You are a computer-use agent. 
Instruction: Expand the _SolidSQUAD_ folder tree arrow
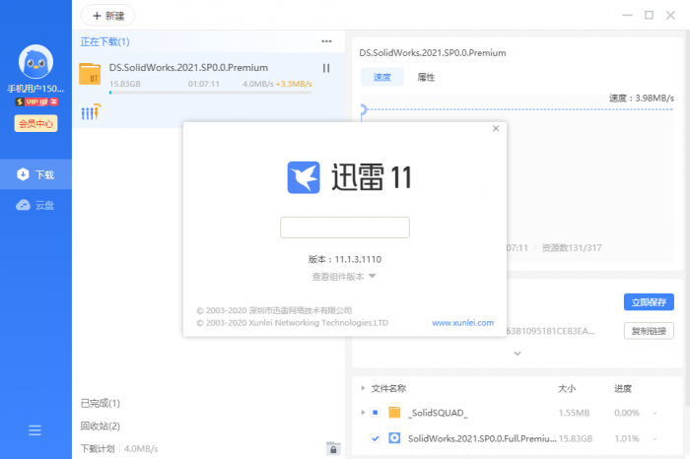[362, 413]
